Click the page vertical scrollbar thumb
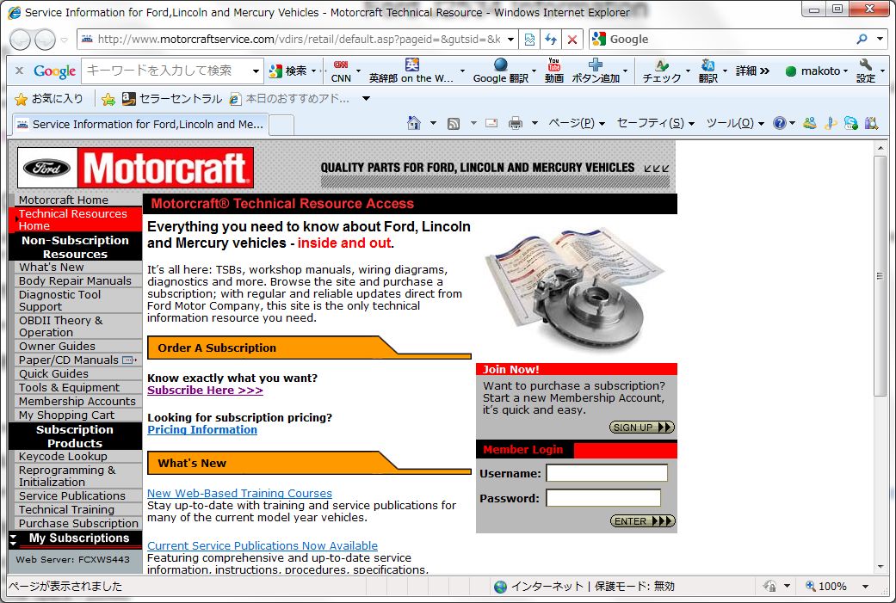The height and width of the screenshot is (603, 896). (880, 276)
